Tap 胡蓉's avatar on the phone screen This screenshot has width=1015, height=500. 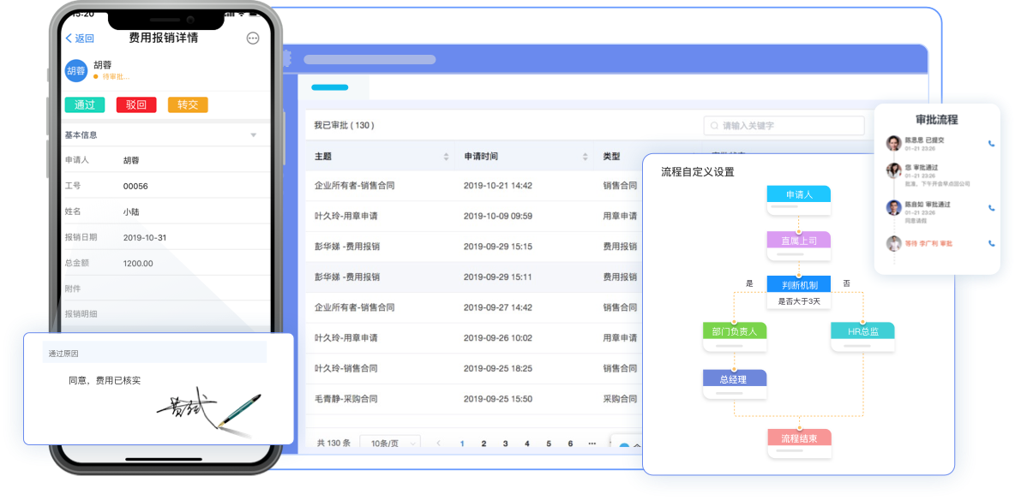(x=76, y=70)
